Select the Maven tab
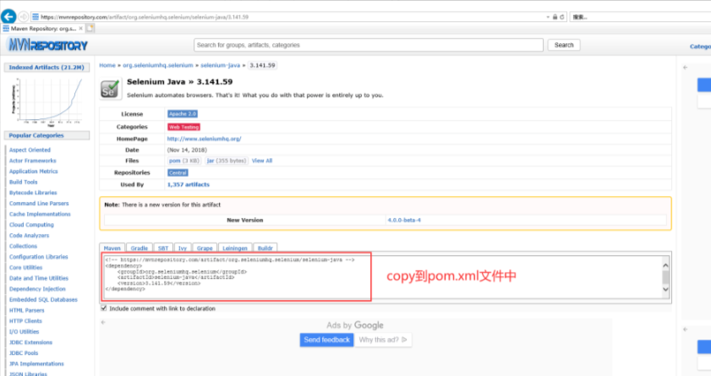The height and width of the screenshot is (376, 711). (x=112, y=248)
